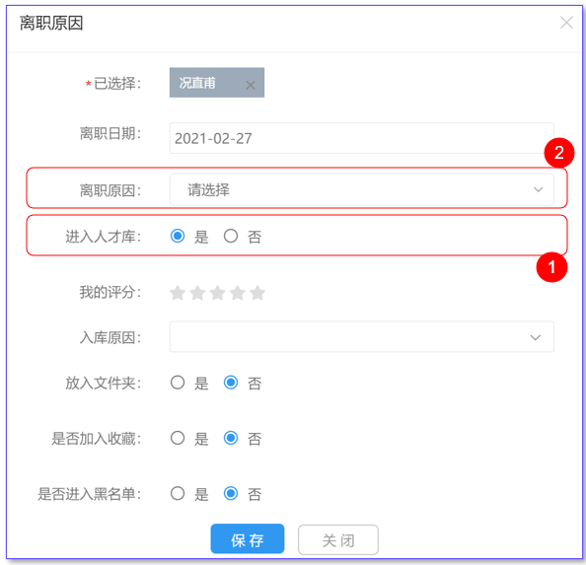Image resolution: width=586 pixels, height=565 pixels.
Task: Open the 离职原因 请选择 dropdown
Action: click(362, 189)
